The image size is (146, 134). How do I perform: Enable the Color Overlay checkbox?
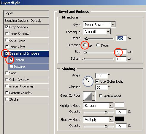(x=7, y=80)
